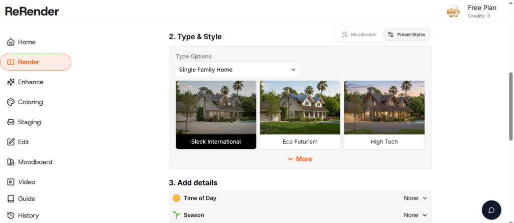Click the user profile avatar

pos(453,12)
